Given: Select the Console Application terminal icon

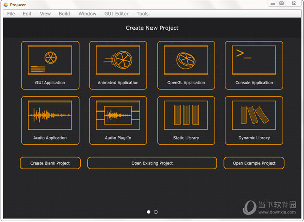Looking at the screenshot, I should tap(254, 60).
